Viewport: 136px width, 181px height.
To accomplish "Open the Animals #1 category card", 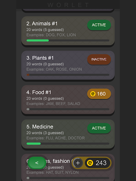I will point(68,31).
